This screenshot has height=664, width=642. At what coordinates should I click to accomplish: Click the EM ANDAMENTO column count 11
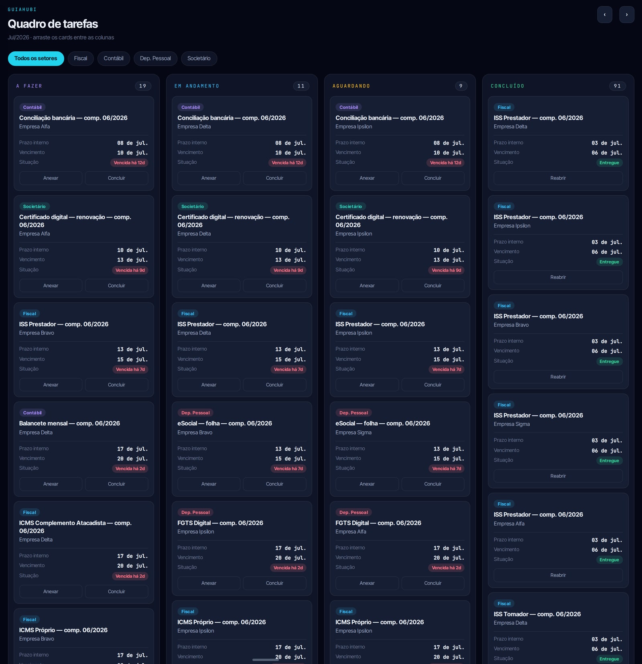[301, 86]
